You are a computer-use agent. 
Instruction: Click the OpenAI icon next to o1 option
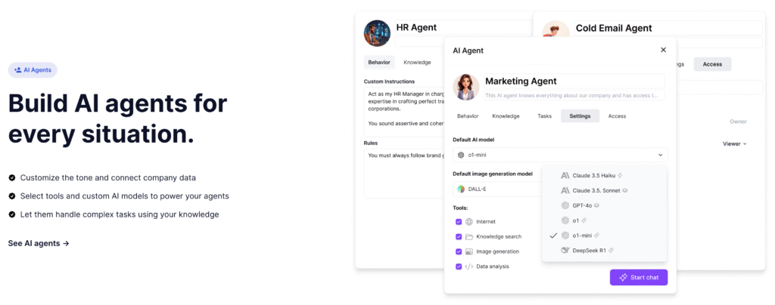(565, 220)
